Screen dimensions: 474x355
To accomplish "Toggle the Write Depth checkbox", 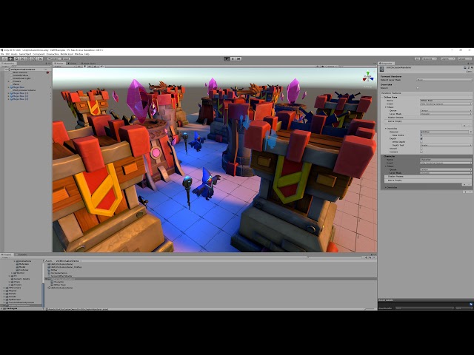I will click(421, 142).
